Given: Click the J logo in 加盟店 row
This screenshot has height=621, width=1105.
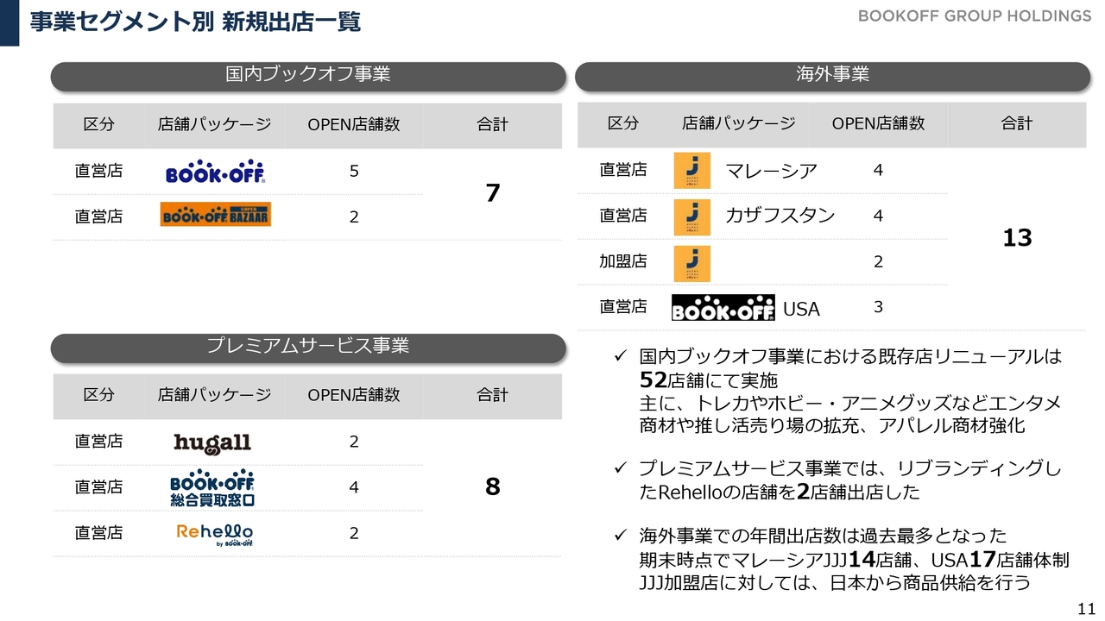Looking at the screenshot, I should 691,263.
